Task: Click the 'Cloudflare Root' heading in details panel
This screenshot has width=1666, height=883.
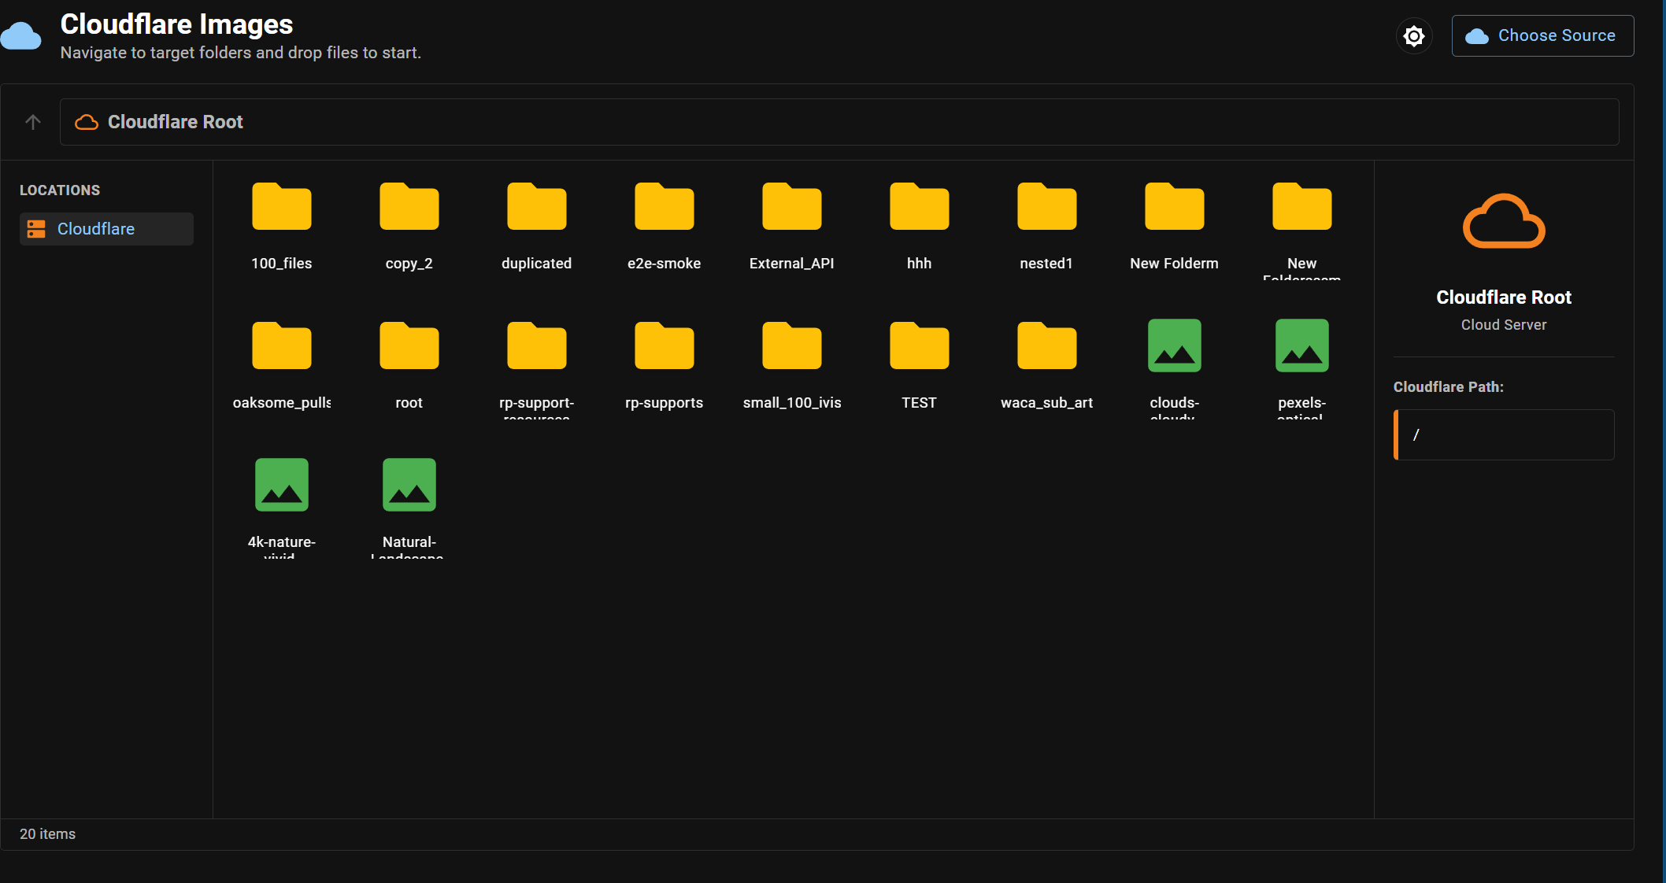Action: (x=1504, y=297)
